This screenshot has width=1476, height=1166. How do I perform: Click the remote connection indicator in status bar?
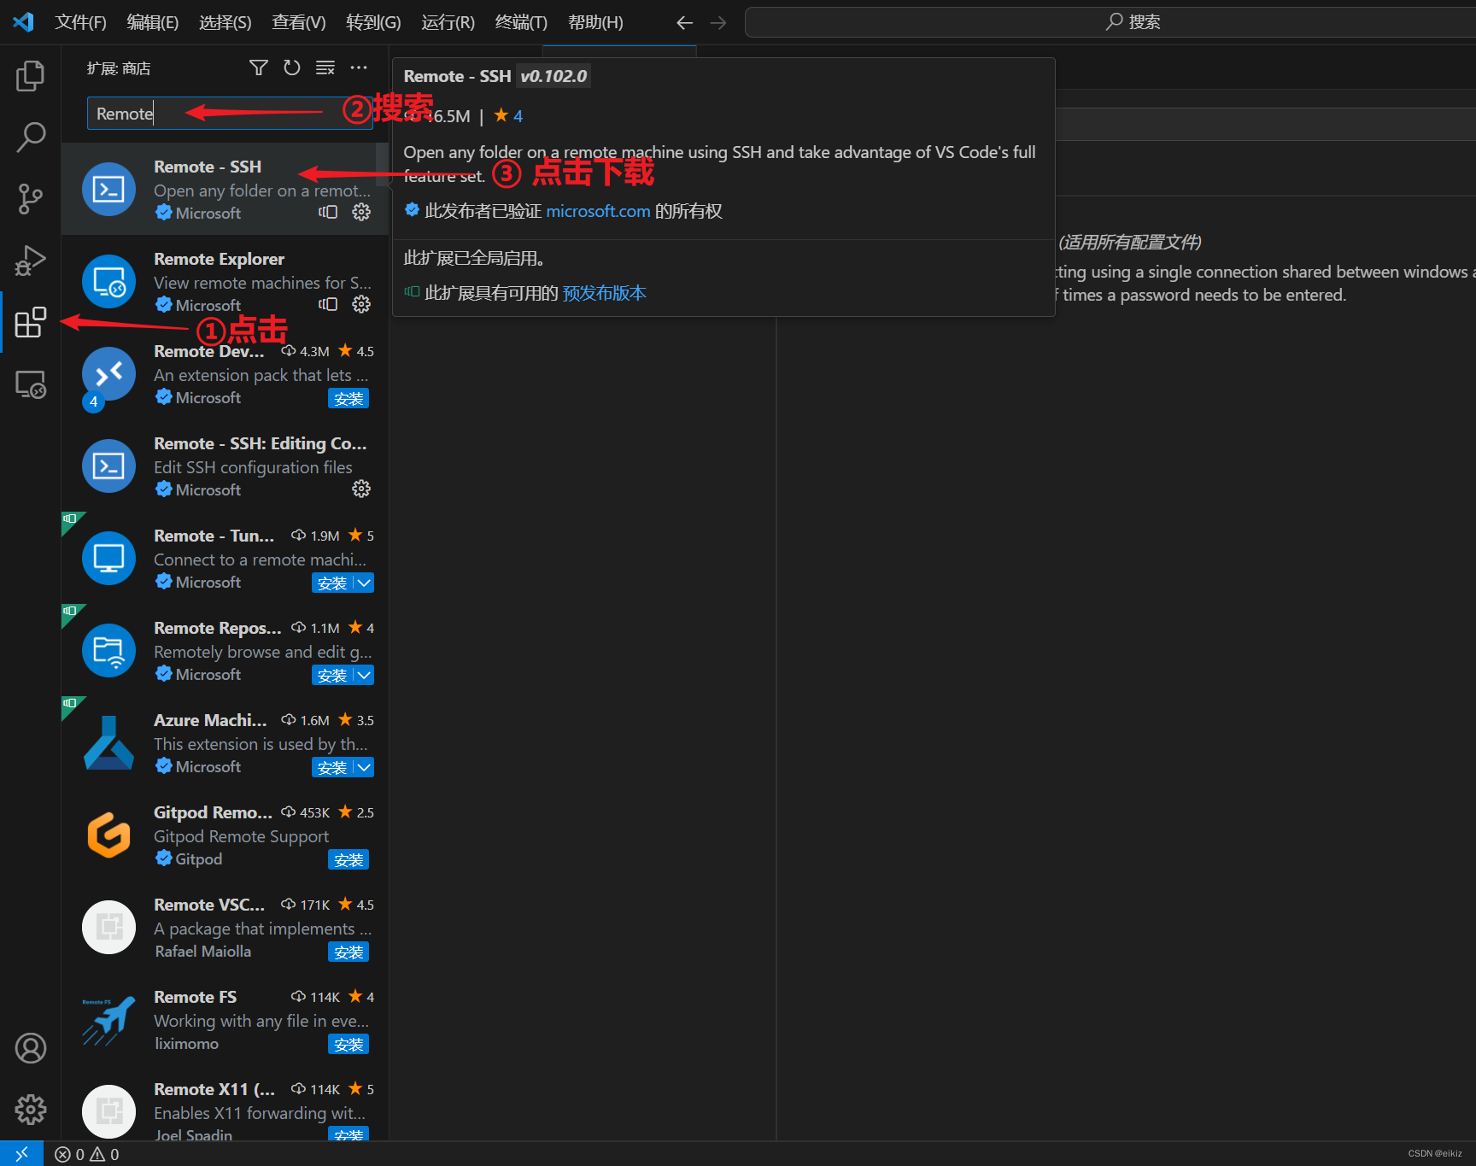[x=21, y=1153]
